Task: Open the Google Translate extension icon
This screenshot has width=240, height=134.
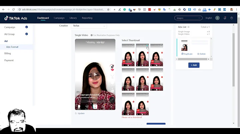Action: 164,9
